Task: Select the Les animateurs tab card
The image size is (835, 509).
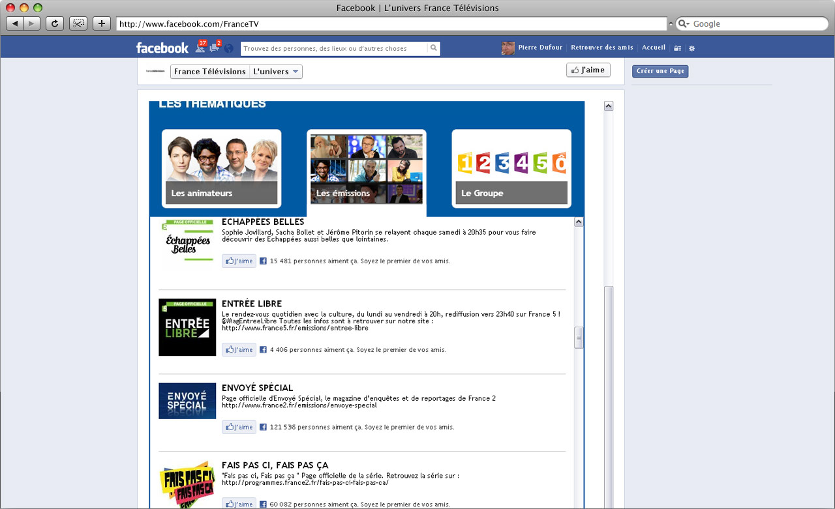Action: click(222, 168)
